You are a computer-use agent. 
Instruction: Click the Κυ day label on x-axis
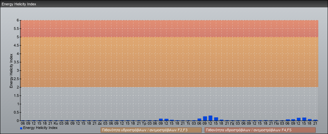(x=56, y=124)
